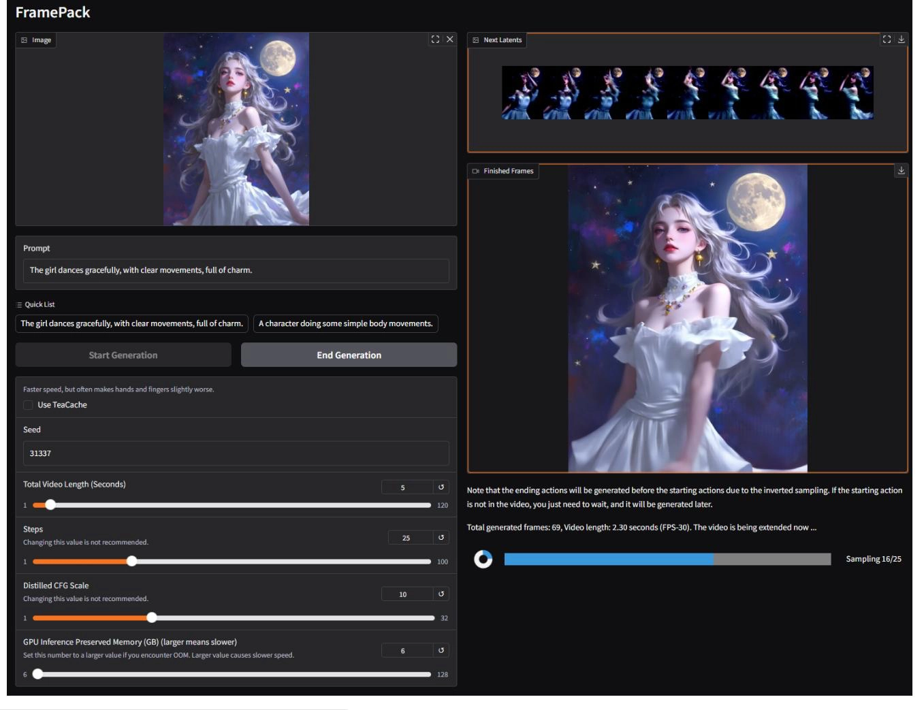The height and width of the screenshot is (710, 924).
Task: Enable the Use TeaCache checkbox
Action: click(29, 405)
